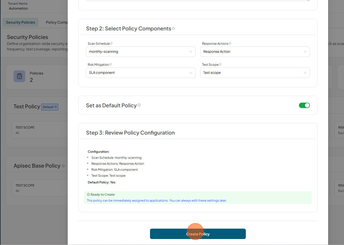
Task: Click info icon next to Step 2 heading
Action: (173, 29)
